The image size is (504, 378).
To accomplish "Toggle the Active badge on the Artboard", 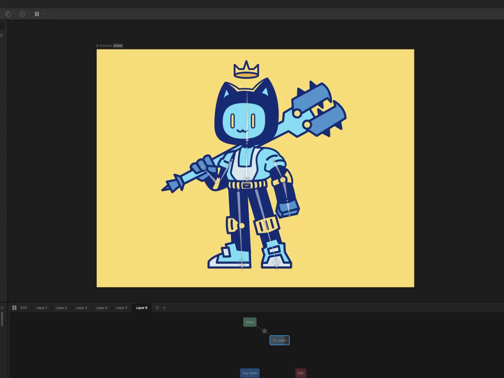I will [x=117, y=46].
